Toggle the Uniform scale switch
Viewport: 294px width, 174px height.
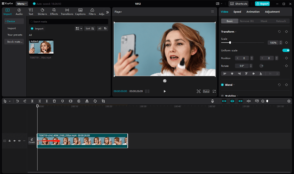click(286, 50)
